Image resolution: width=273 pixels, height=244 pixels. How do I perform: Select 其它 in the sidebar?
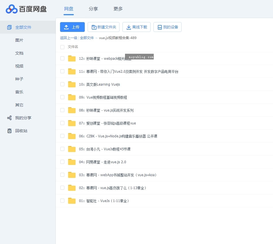[19, 105]
